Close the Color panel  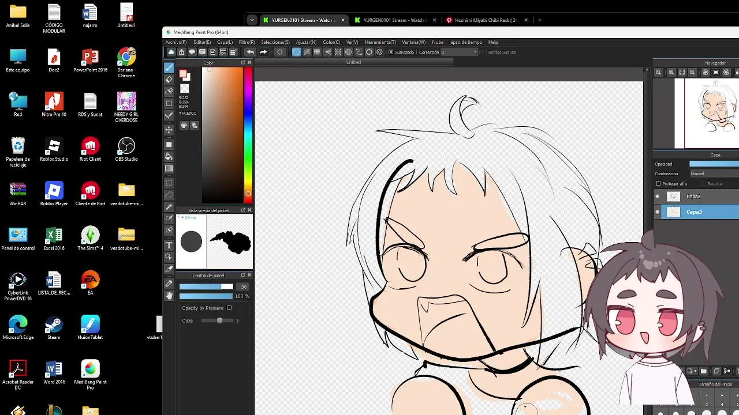click(249, 63)
